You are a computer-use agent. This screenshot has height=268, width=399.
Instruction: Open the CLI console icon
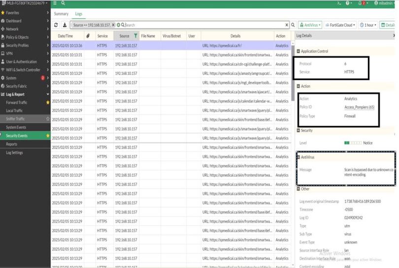(339, 3)
